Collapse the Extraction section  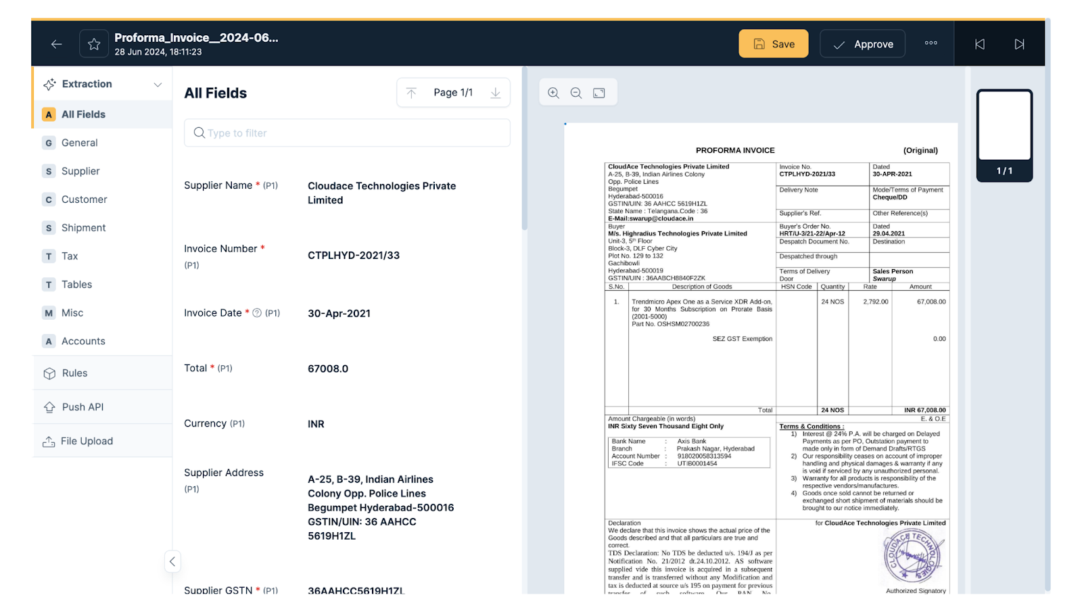pos(158,85)
